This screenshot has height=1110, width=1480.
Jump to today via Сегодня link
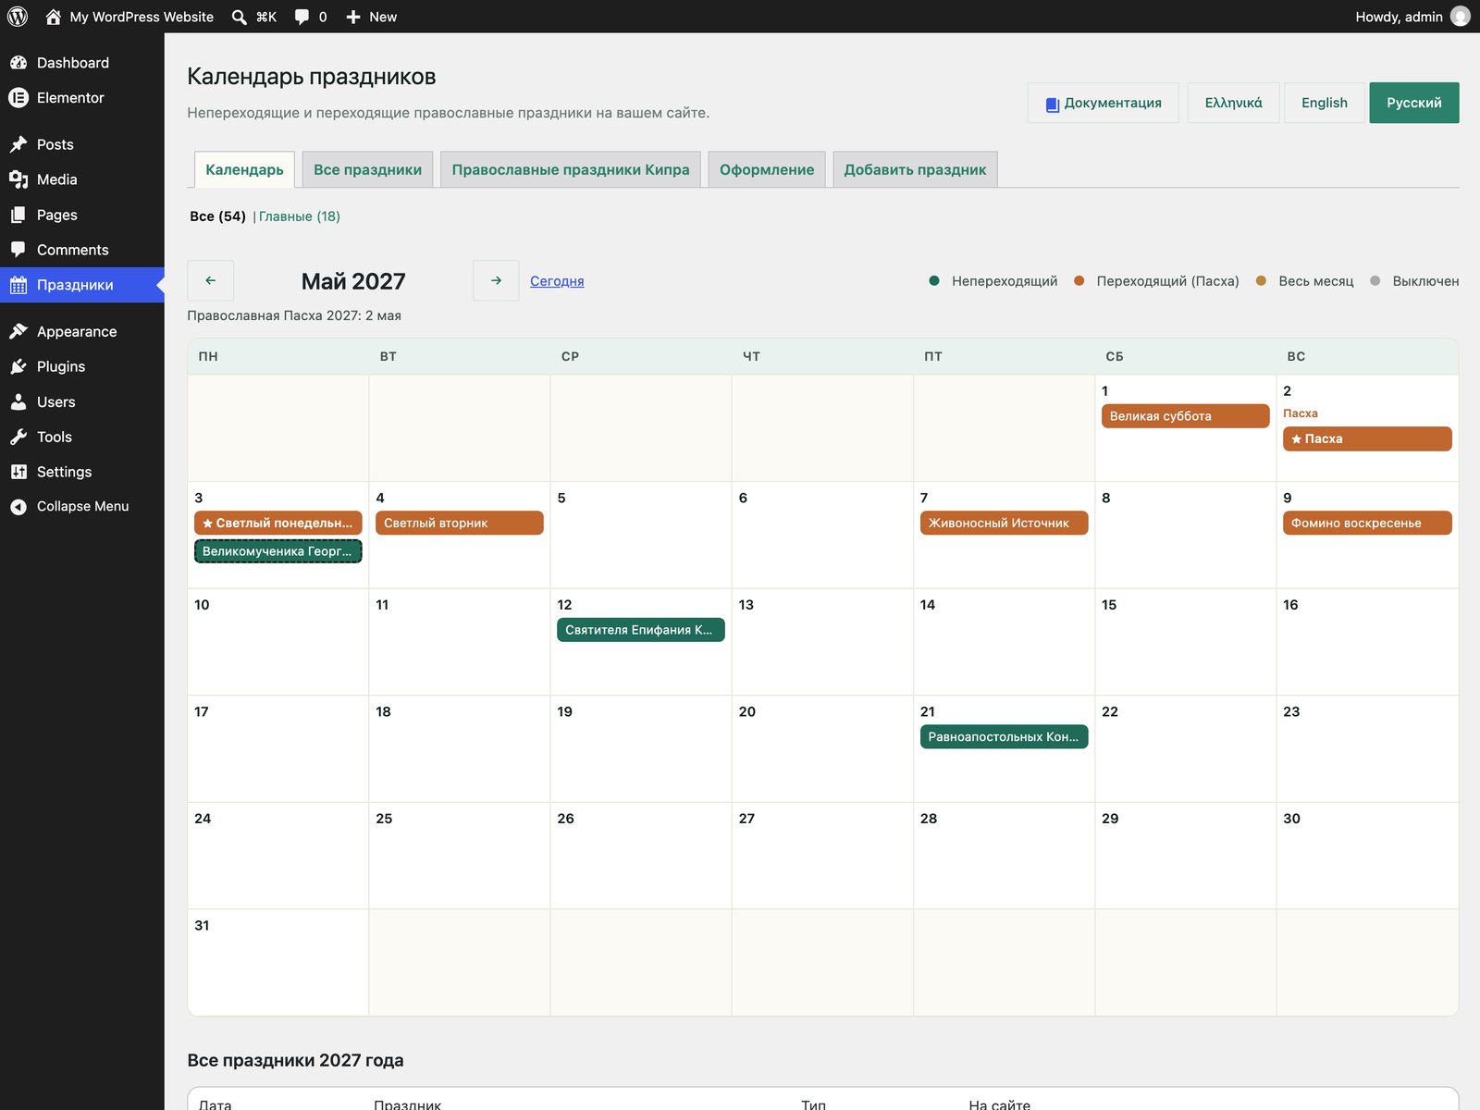point(557,281)
